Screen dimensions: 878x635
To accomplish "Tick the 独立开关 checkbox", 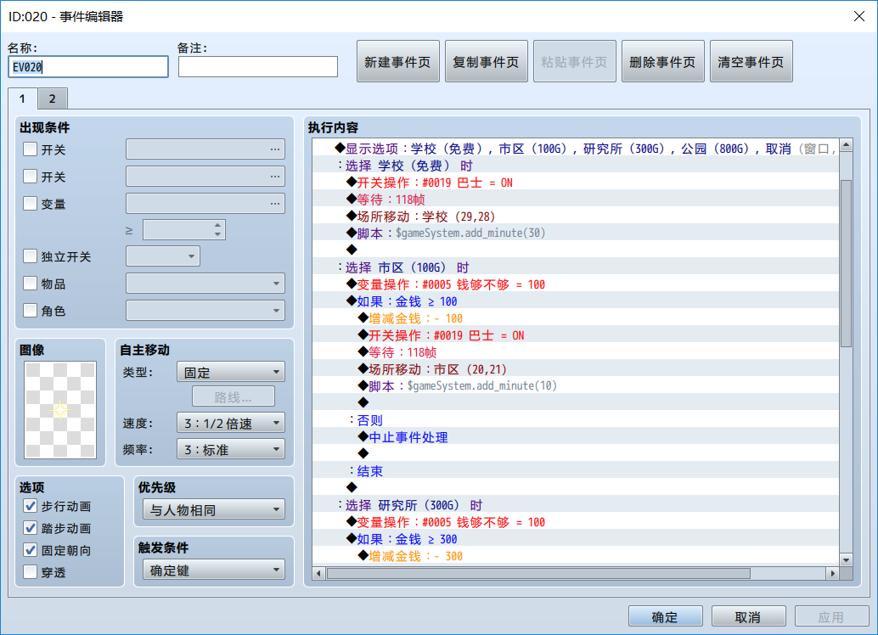I will tap(31, 256).
